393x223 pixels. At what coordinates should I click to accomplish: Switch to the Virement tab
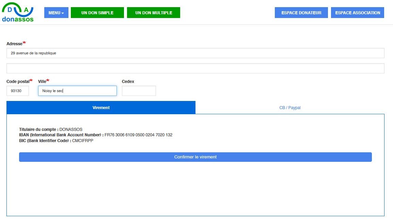point(101,107)
